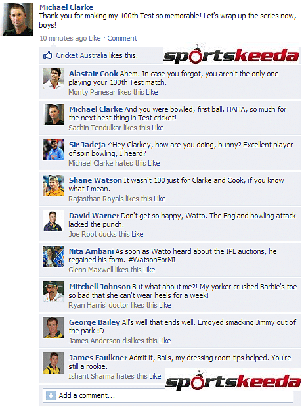Click the Comment link under main post

coord(122,38)
